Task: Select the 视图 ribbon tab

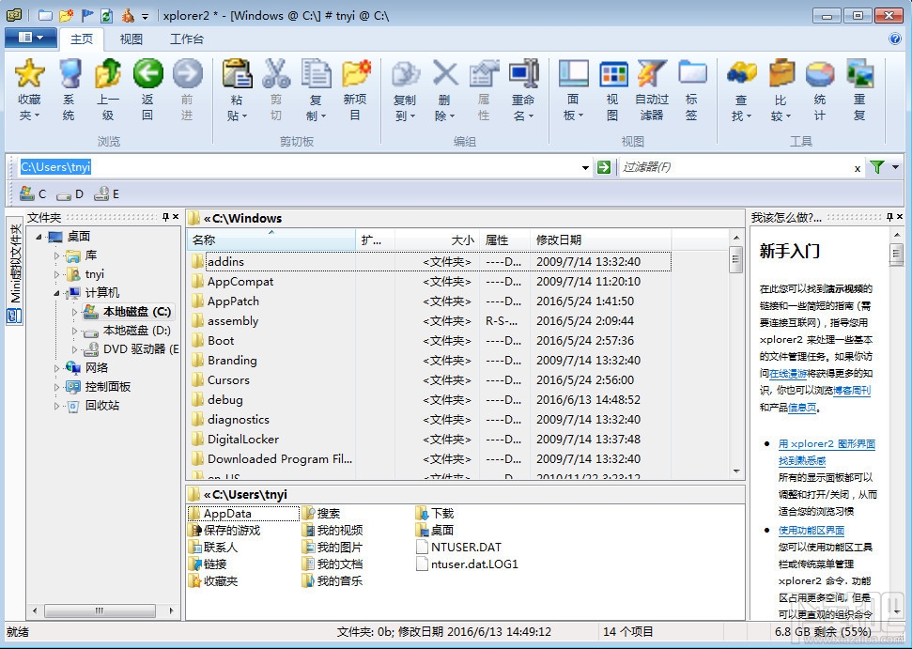Action: click(x=131, y=39)
